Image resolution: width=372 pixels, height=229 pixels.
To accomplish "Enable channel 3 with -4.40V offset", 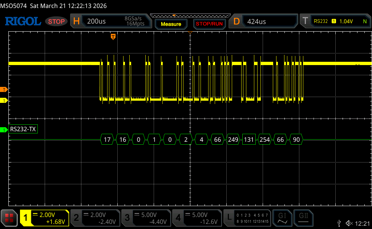I will click(146, 218).
